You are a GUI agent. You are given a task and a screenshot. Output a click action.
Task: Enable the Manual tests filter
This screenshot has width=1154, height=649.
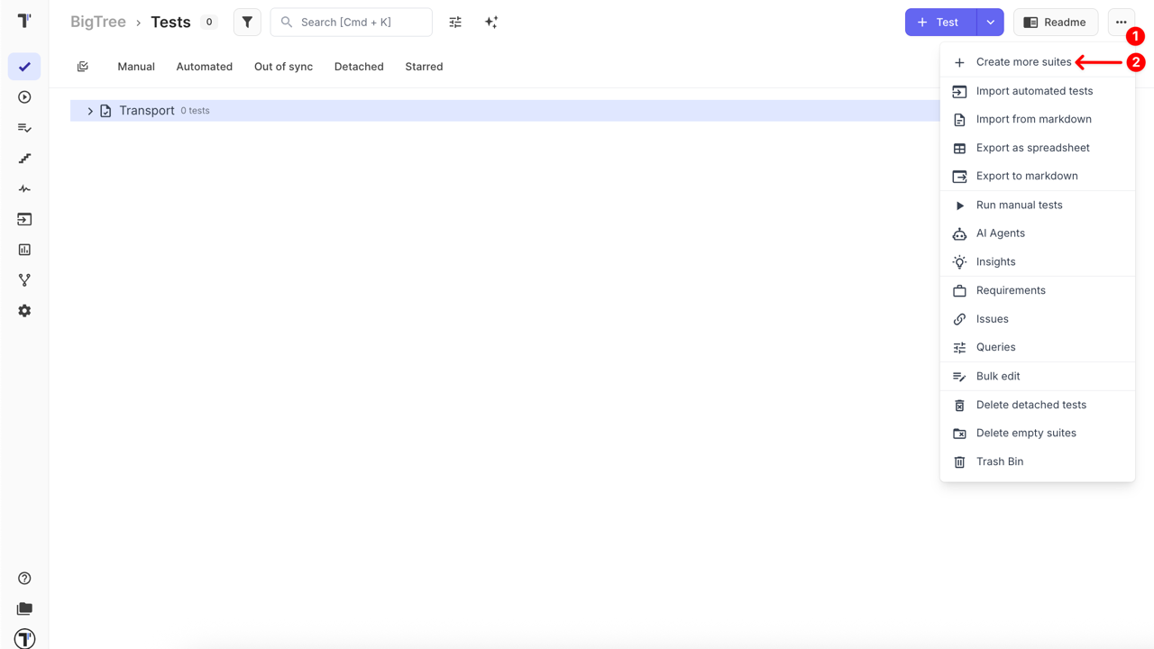136,66
